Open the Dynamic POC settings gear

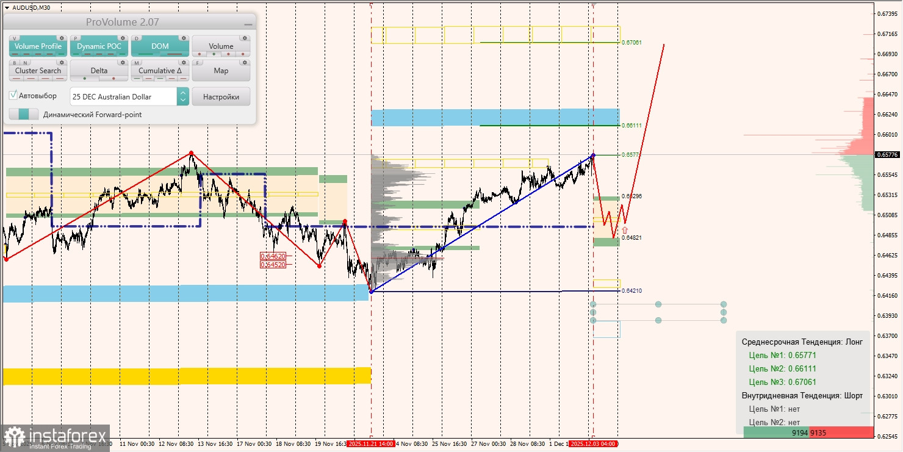(123, 38)
